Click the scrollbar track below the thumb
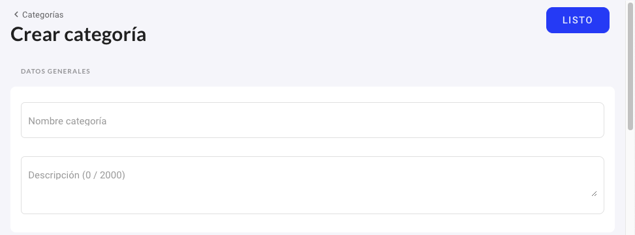Screen dimensions: 635x235 click(x=630, y=182)
